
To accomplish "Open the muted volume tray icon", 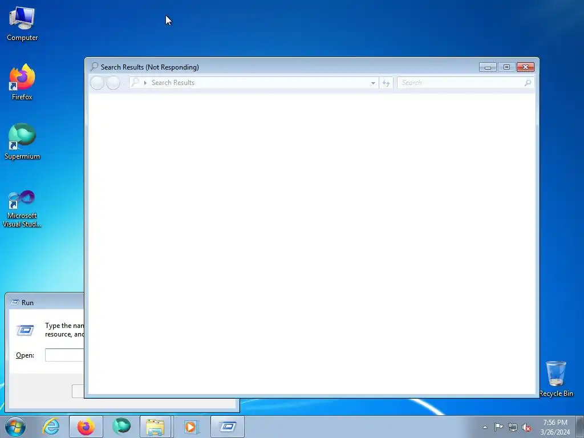I will tap(526, 427).
